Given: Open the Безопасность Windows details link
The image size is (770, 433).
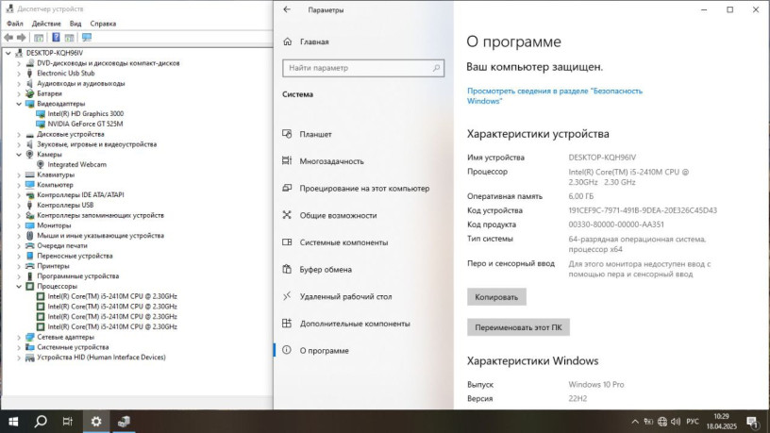Looking at the screenshot, I should coord(555,95).
